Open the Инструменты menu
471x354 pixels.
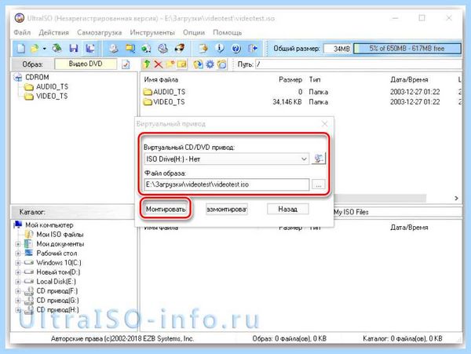pos(152,32)
